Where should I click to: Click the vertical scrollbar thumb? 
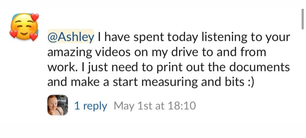302,19
